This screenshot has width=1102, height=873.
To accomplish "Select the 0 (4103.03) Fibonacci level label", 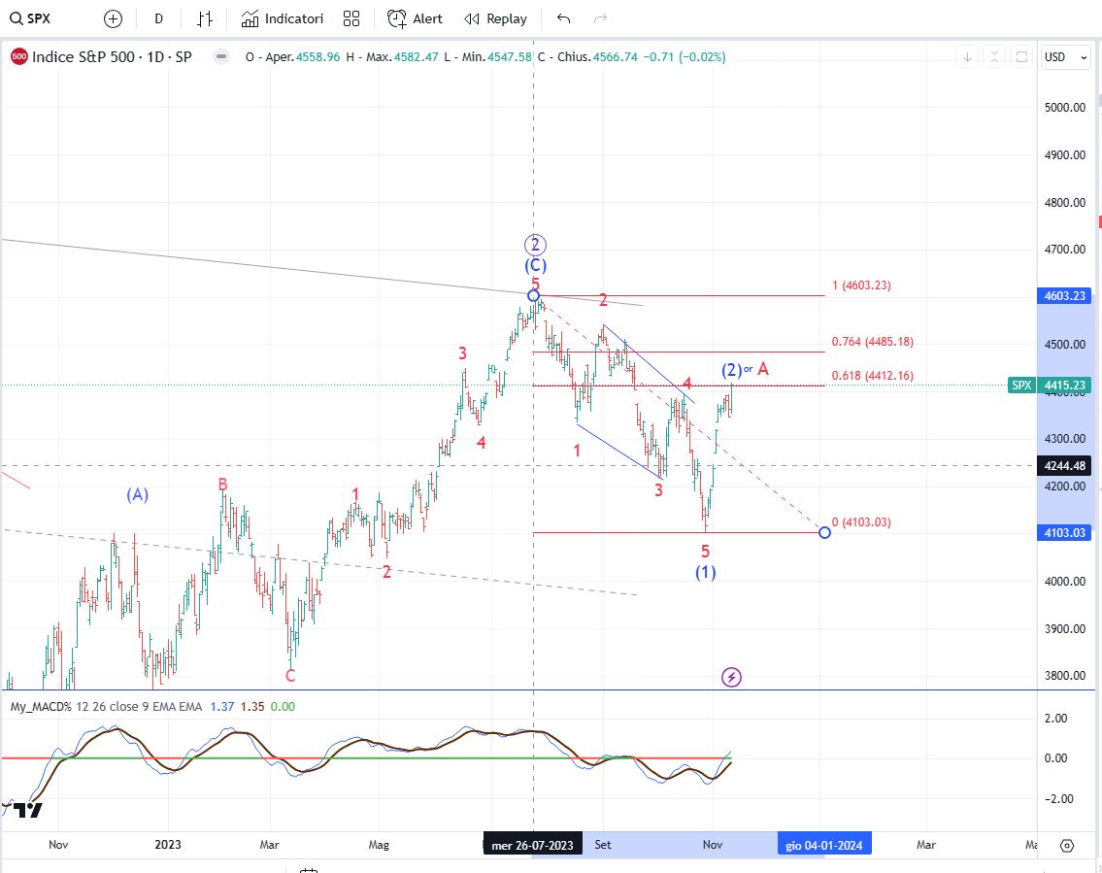I will coord(861,522).
